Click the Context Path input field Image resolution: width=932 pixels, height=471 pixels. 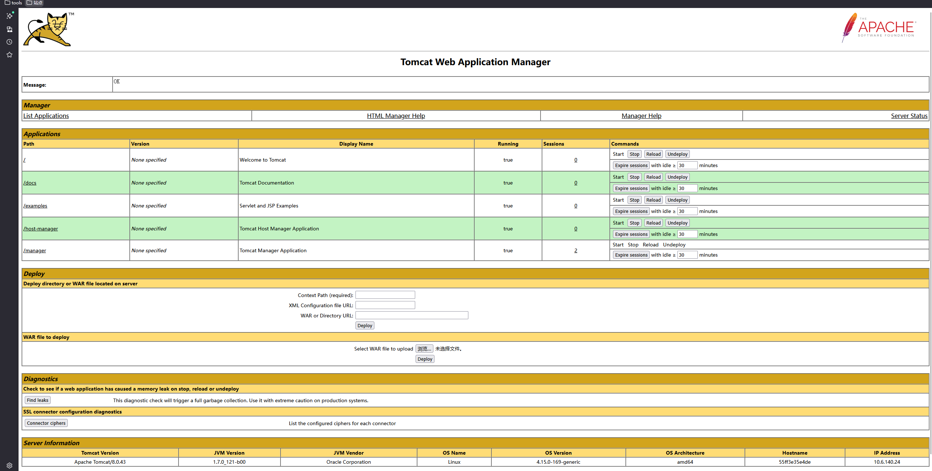(385, 295)
